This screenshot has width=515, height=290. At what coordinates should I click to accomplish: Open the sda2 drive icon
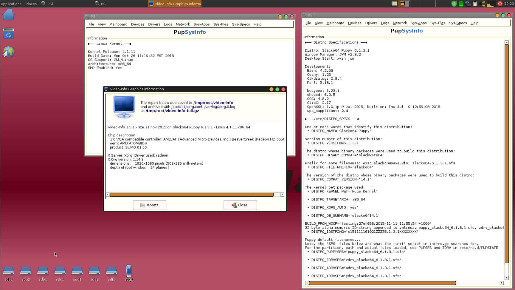click(26, 271)
